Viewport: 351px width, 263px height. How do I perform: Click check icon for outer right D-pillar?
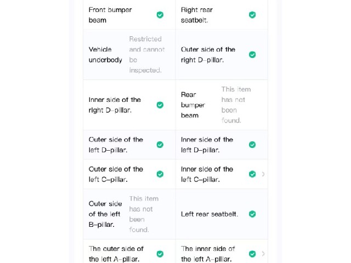[x=252, y=55]
